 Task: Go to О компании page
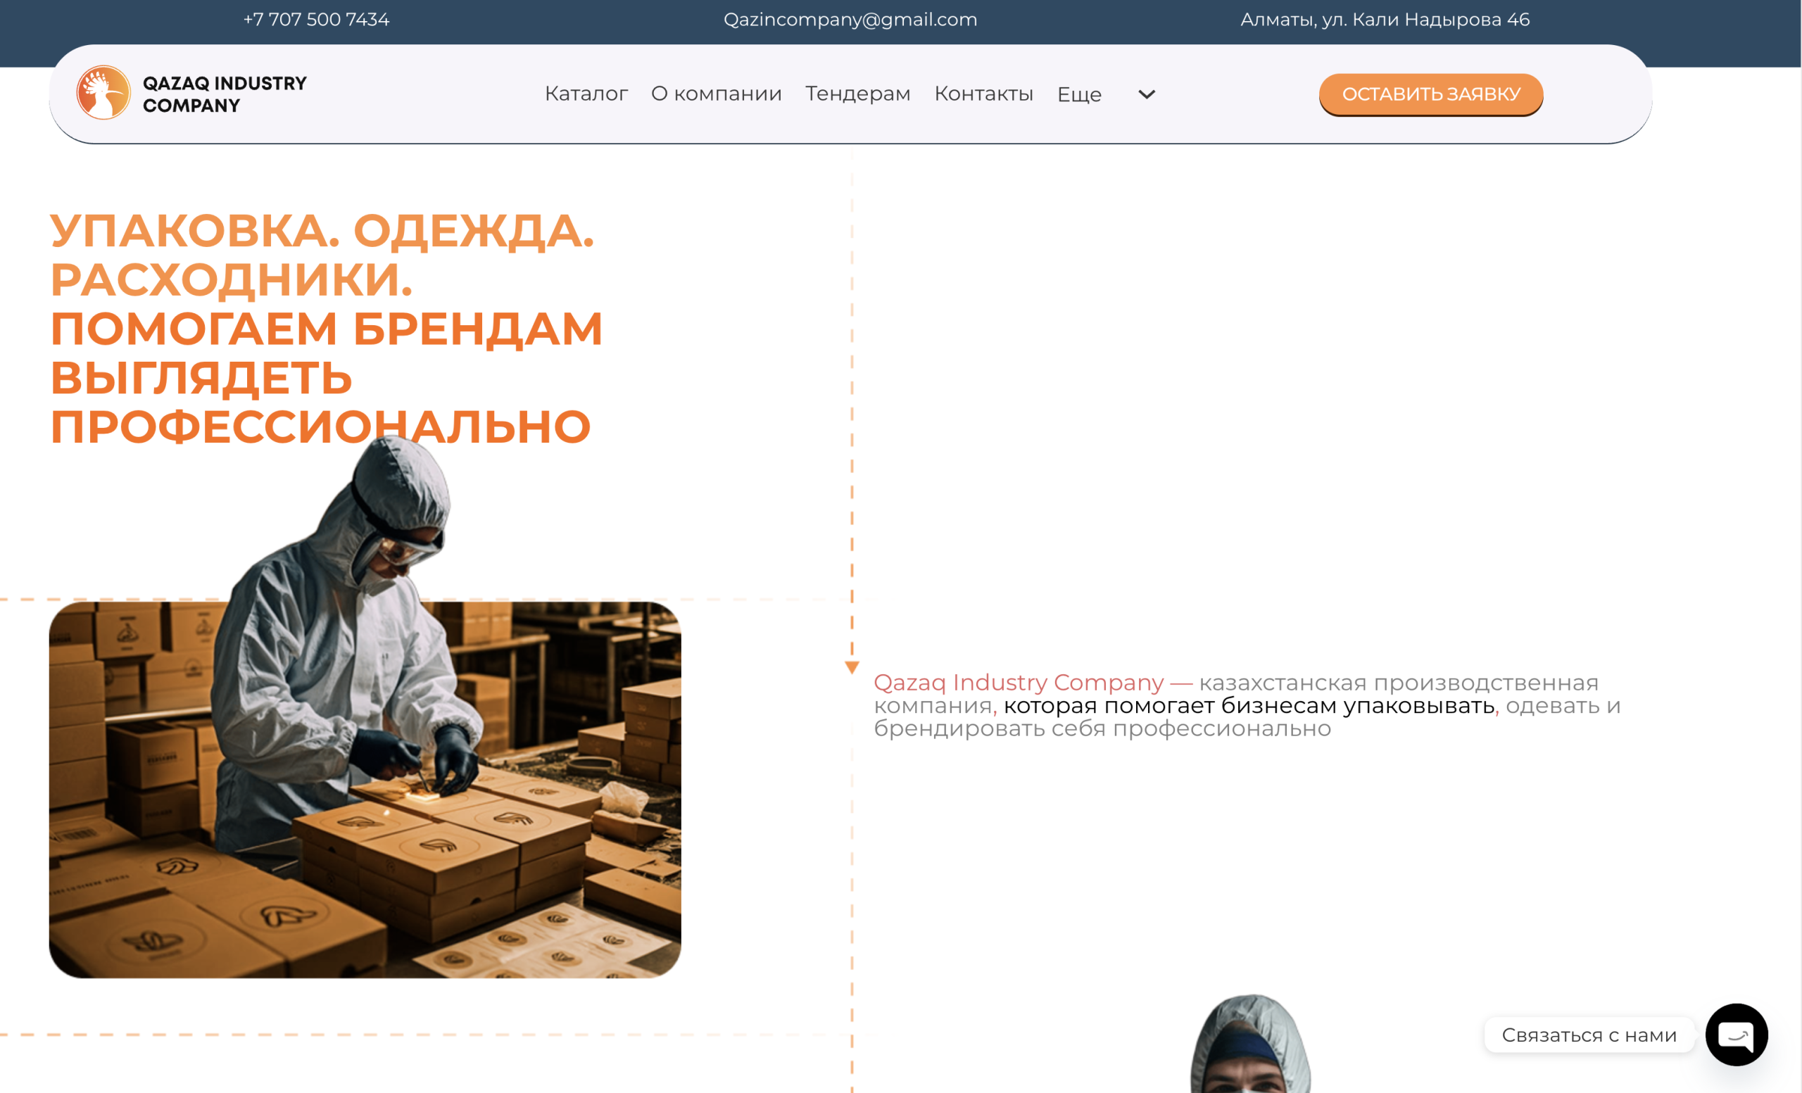tap(716, 94)
